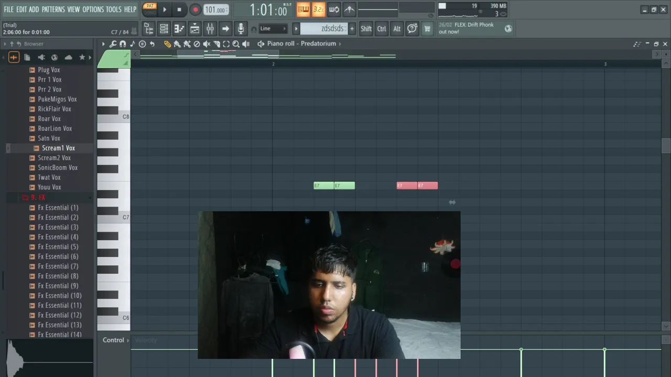Open the piano roll options arrow menu
Image resolution: width=671 pixels, height=377 pixels.
pos(103,44)
